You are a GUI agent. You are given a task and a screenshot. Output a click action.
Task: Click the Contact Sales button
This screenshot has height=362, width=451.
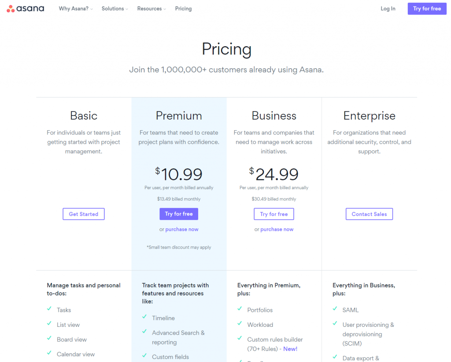[x=370, y=214]
